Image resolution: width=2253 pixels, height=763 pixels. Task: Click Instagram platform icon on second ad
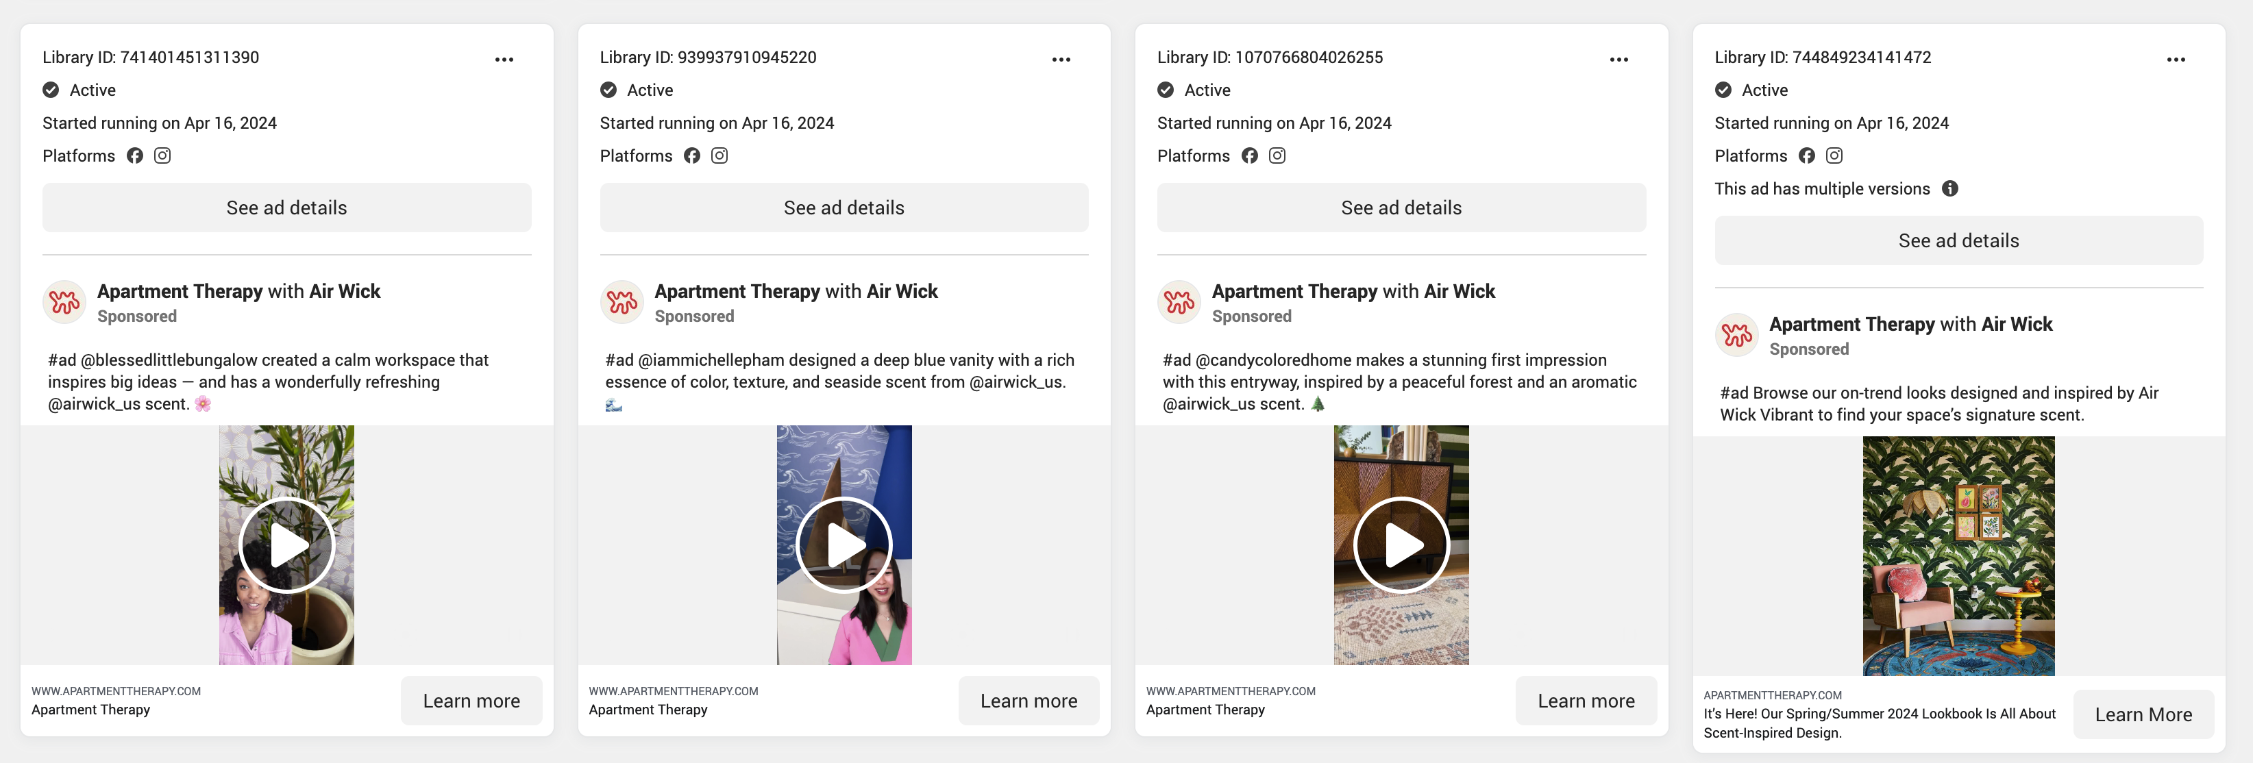click(719, 155)
